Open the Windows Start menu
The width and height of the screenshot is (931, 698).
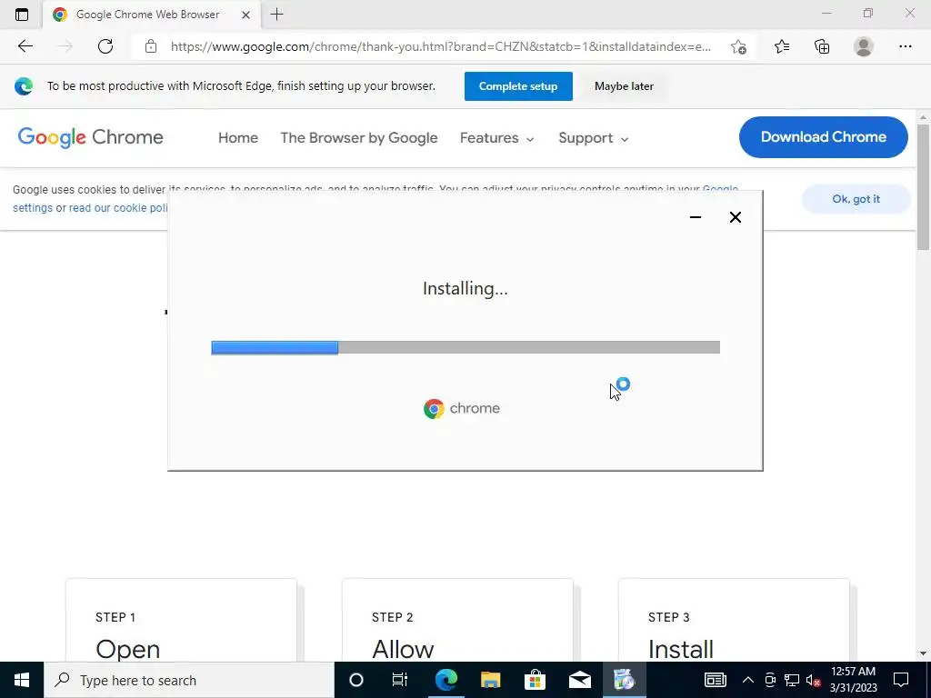pos(22,680)
